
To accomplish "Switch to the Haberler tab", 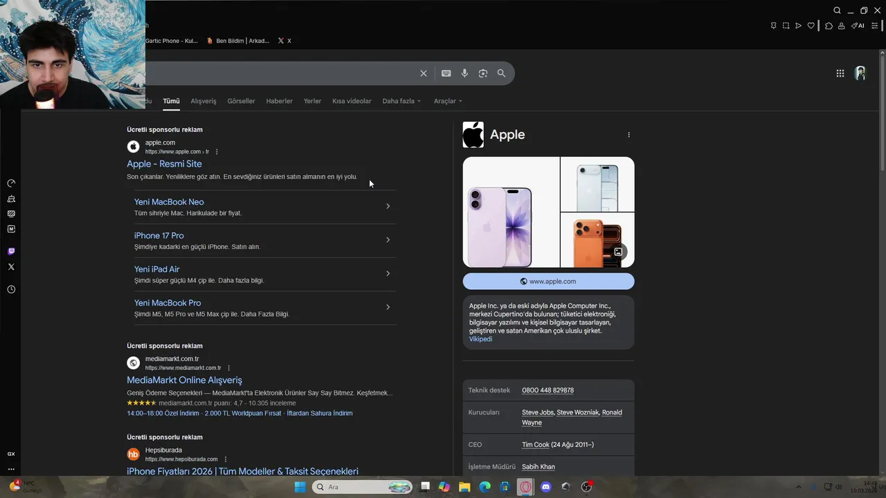I will tap(279, 101).
